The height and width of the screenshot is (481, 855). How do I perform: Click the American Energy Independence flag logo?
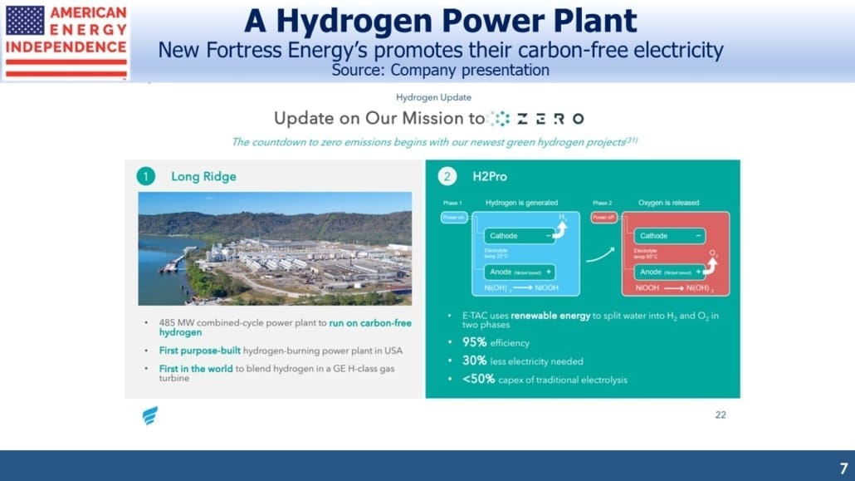tap(66, 41)
